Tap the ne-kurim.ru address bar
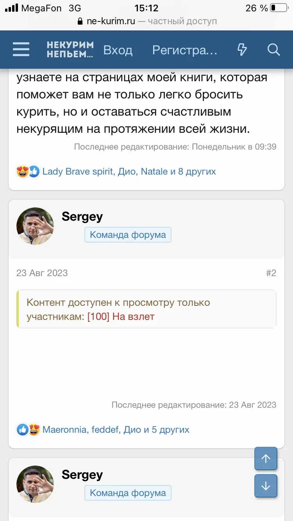Screen dimensions: 293x521 (x=146, y=21)
